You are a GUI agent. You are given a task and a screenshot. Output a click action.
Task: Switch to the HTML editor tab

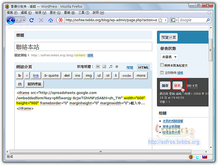143,68
